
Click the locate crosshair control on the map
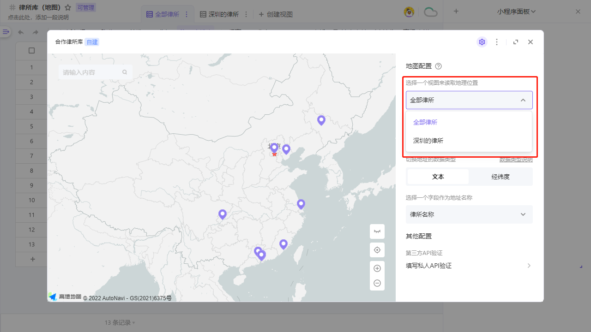tap(377, 249)
